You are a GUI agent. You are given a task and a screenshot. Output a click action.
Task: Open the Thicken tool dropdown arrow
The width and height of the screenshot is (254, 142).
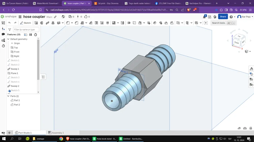coord(63,23)
